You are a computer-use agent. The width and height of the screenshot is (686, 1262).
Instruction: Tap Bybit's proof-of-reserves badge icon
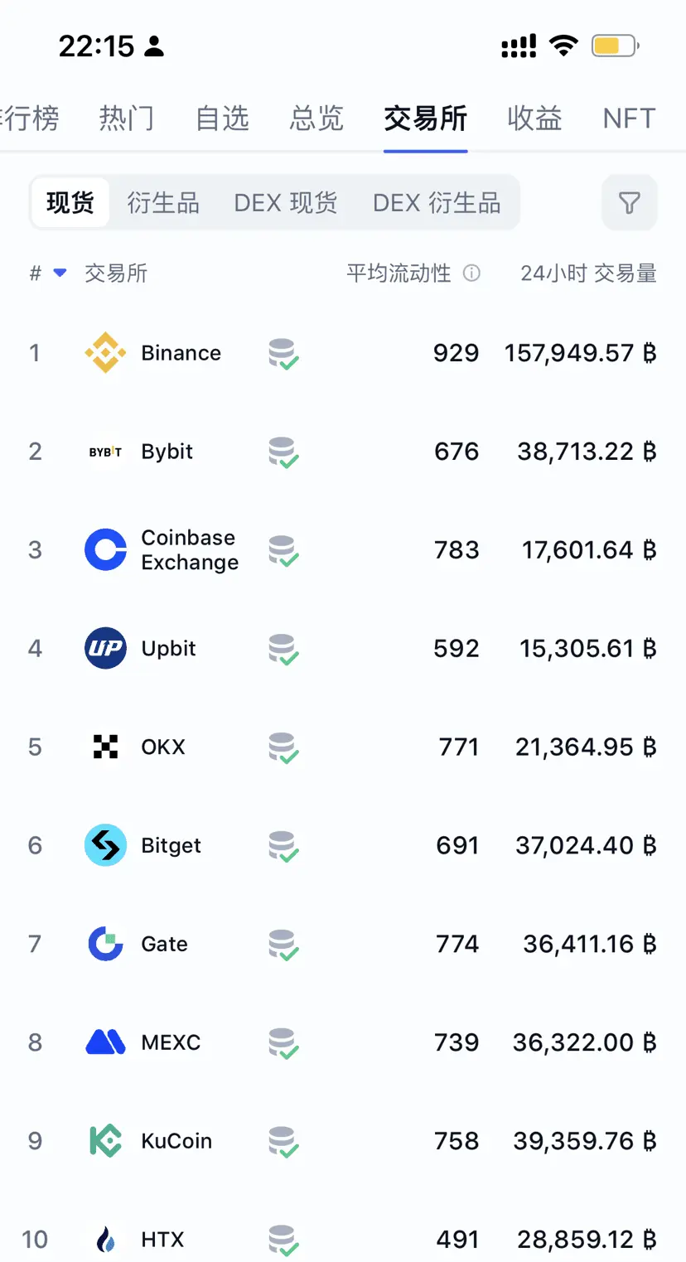(283, 452)
